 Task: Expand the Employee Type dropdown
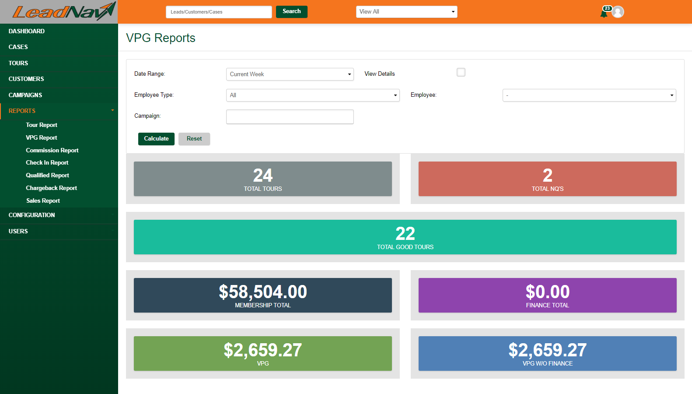(312, 95)
